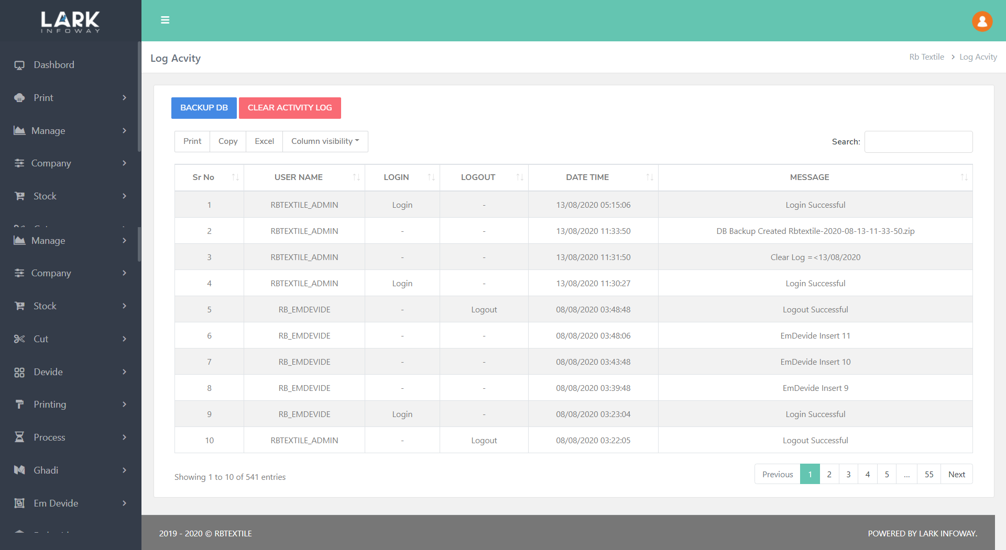Click the EmDevide Insert 11 message cell
The image size is (1006, 550).
[815, 335]
